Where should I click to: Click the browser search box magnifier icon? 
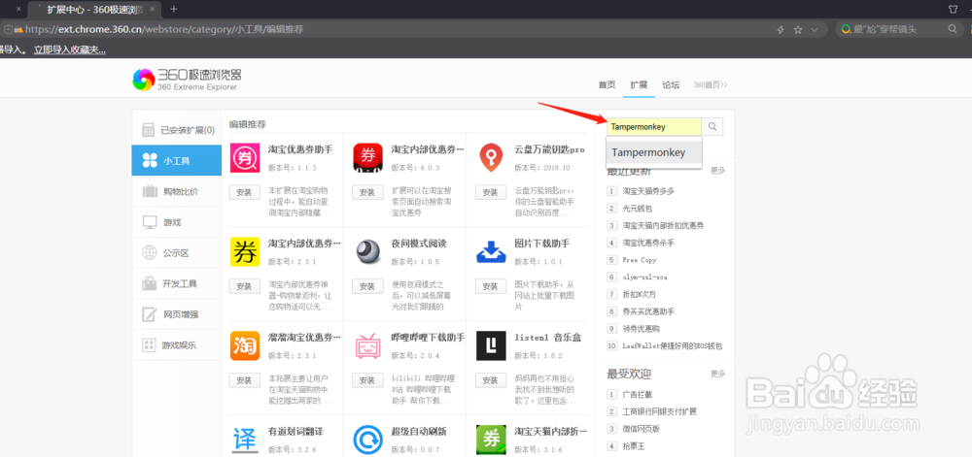(953, 29)
